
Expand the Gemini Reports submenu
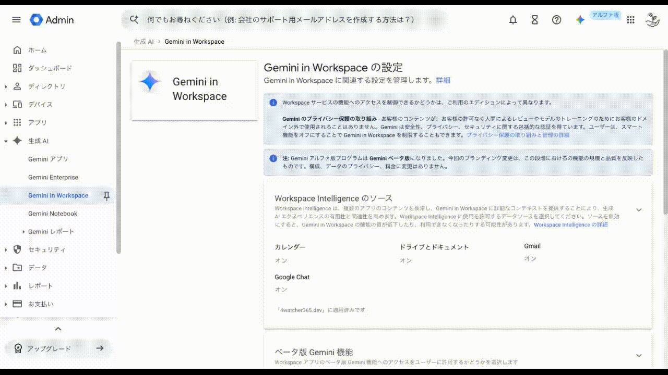point(23,232)
